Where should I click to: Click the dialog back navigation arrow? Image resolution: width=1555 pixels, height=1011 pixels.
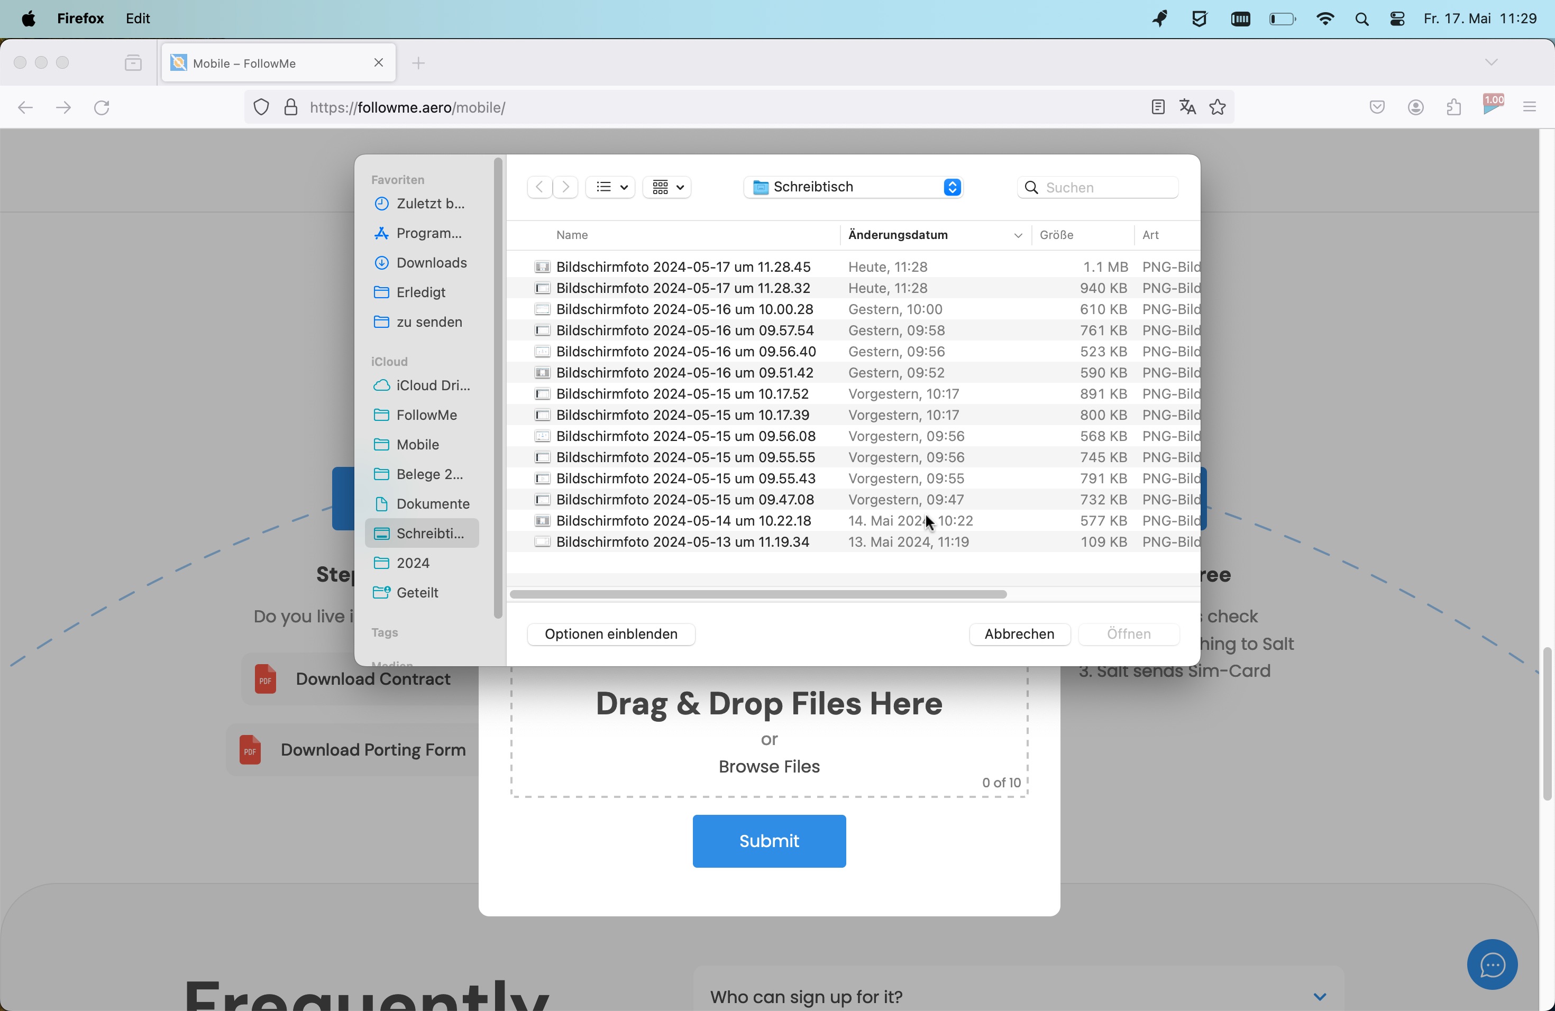click(539, 187)
